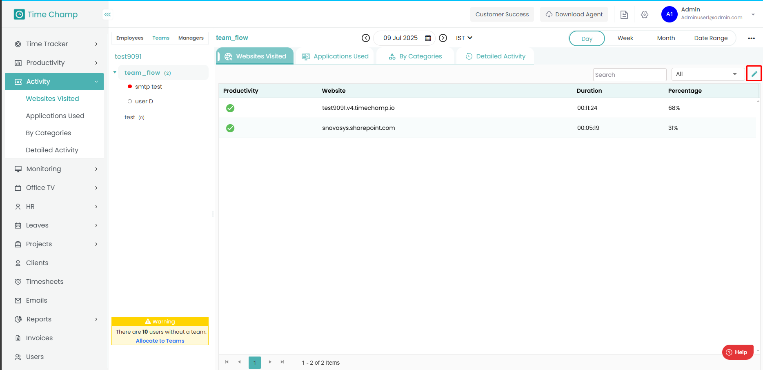Go to previous day arrow
The image size is (763, 370).
[x=366, y=38]
